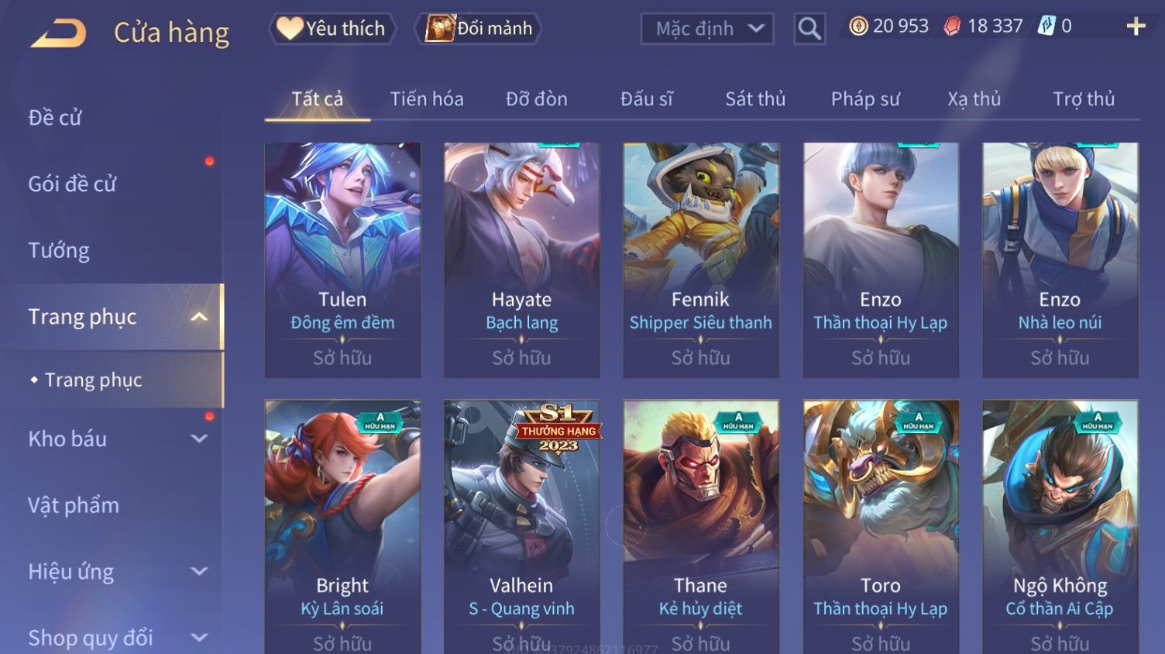Viewport: 1165px width, 654px height.
Task: Go to Gói đề cử in sidebar
Action: coord(72,184)
